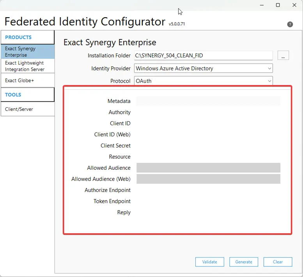Open the installation folder browse button
Viewport: 303px width, 277px height.
(283, 56)
